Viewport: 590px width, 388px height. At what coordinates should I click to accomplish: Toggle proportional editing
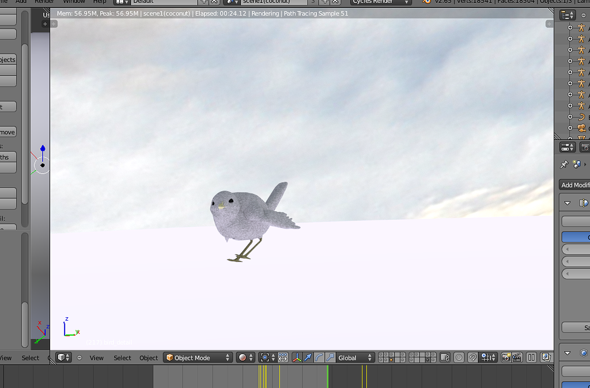[x=459, y=357]
